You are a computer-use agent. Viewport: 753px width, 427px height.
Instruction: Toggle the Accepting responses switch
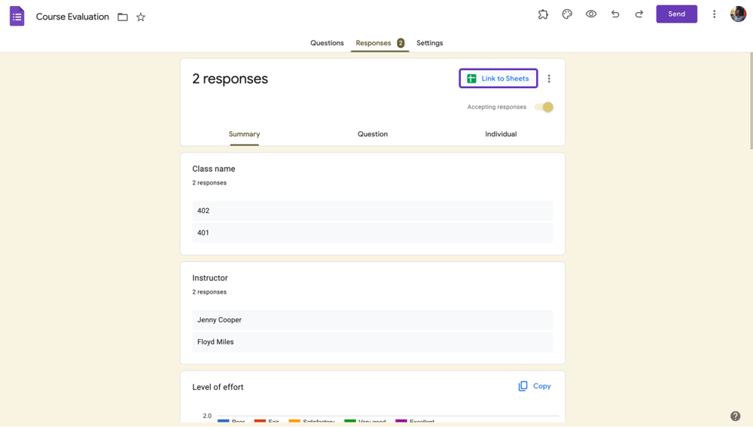544,107
